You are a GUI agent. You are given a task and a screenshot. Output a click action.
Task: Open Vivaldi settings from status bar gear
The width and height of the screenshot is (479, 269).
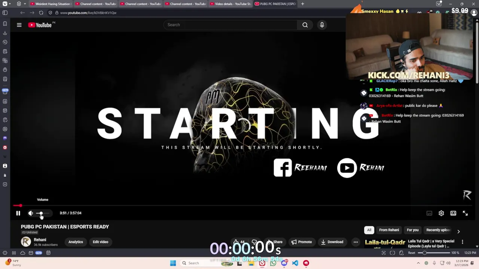(5, 253)
